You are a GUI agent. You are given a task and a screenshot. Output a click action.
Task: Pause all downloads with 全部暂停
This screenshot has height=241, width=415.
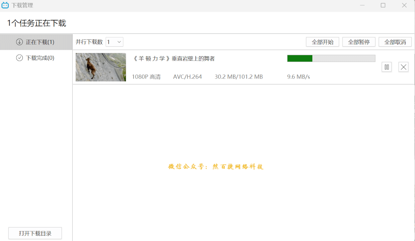(359, 42)
